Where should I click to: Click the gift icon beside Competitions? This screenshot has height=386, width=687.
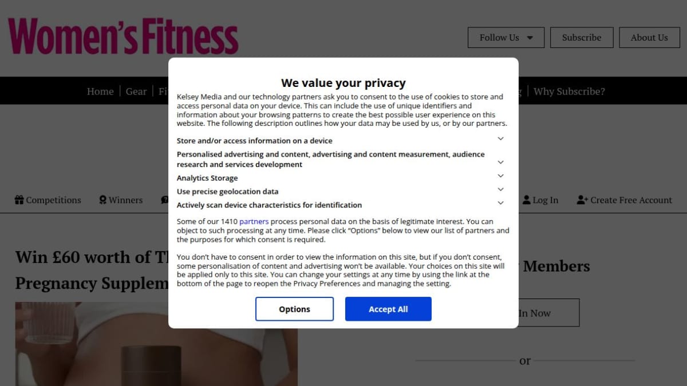point(19,200)
